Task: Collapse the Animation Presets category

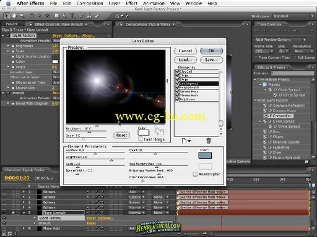Action: point(255,80)
